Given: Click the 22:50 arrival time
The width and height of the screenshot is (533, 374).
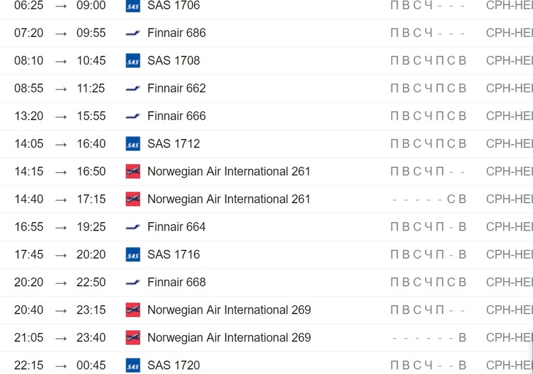Looking at the screenshot, I should point(91,282).
